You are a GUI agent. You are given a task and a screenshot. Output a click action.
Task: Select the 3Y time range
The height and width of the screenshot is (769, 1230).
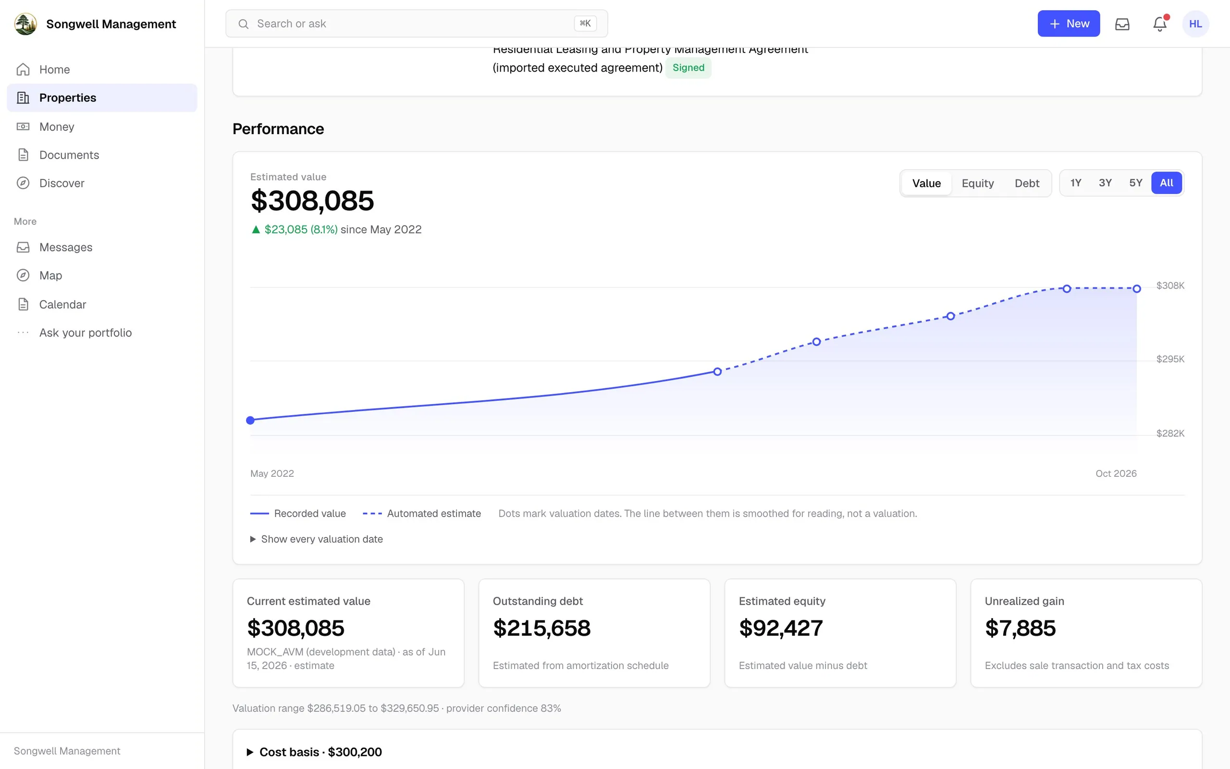click(1106, 183)
